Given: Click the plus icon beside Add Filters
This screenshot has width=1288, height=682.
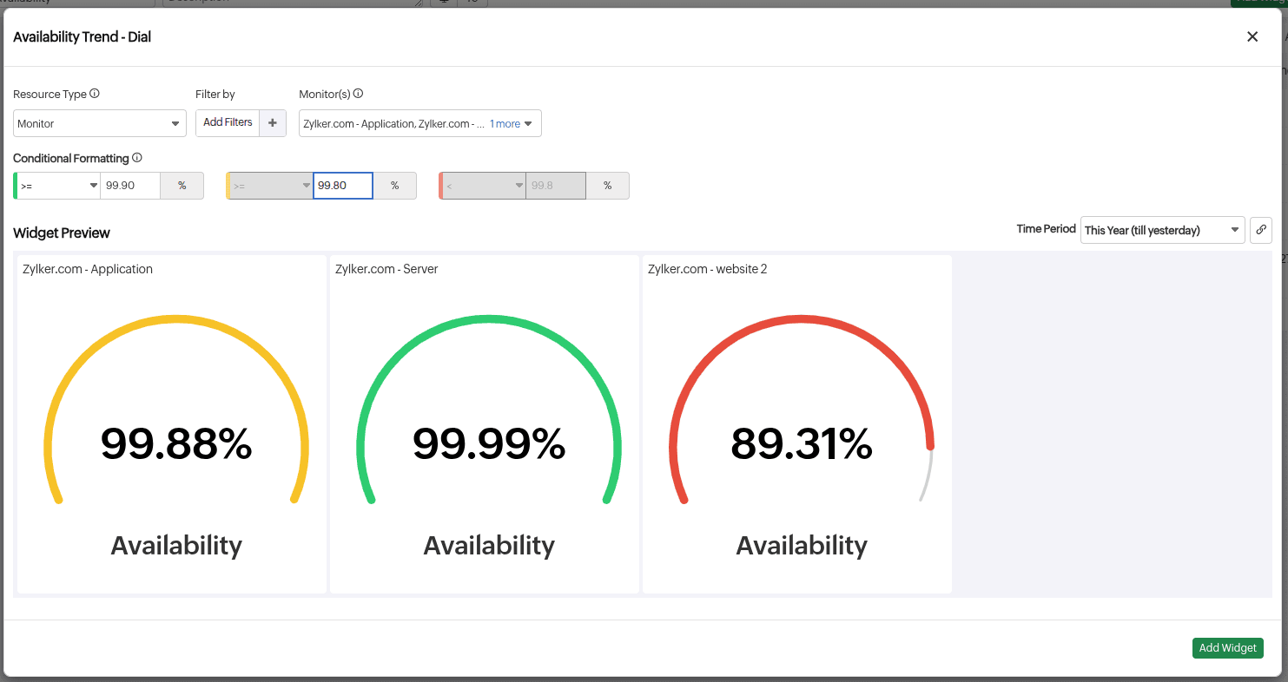Looking at the screenshot, I should click(273, 123).
